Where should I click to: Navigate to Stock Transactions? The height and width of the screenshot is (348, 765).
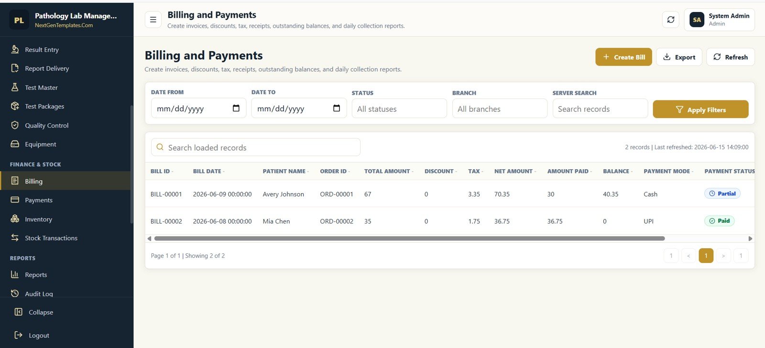(65, 238)
